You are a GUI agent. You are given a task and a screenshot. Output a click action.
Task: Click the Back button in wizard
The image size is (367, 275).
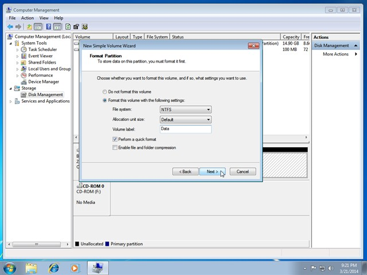pos(185,172)
